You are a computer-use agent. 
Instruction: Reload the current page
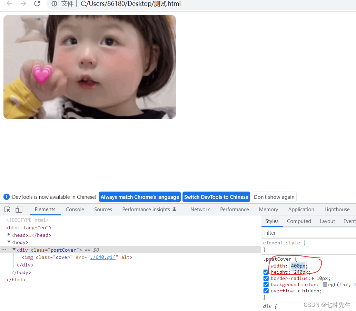tap(37, 3)
